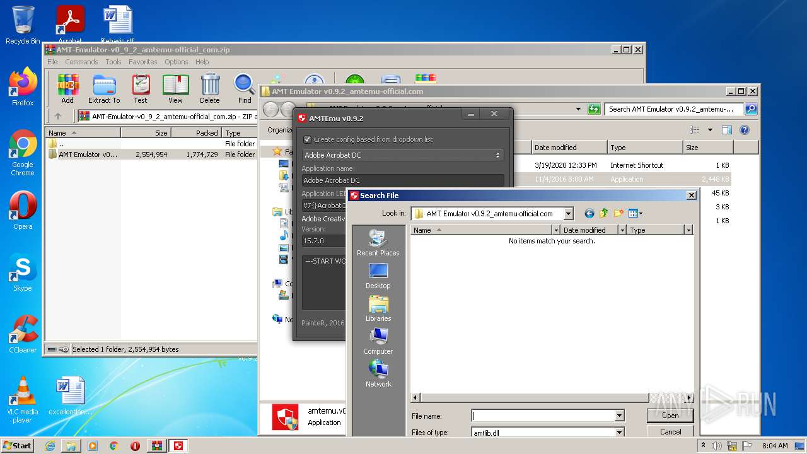Click Explorer help question mark icon
Image resolution: width=807 pixels, height=454 pixels.
(x=744, y=130)
